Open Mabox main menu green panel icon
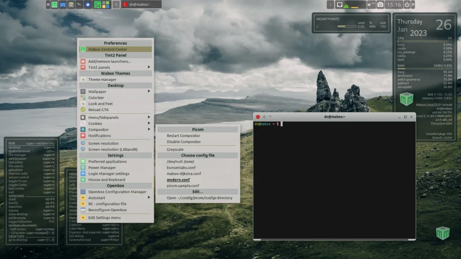The image size is (461, 259). click(54, 4)
